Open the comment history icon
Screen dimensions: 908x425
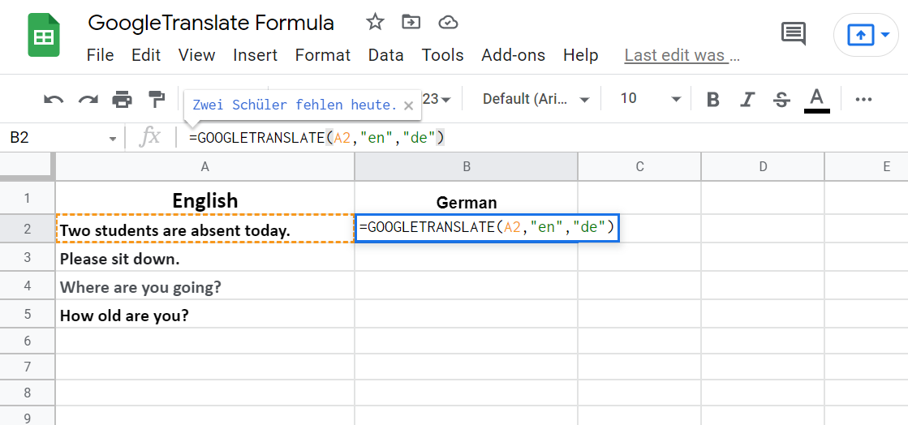[x=793, y=34]
